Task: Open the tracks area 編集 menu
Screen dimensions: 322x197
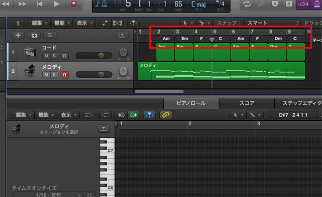Action: point(39,23)
